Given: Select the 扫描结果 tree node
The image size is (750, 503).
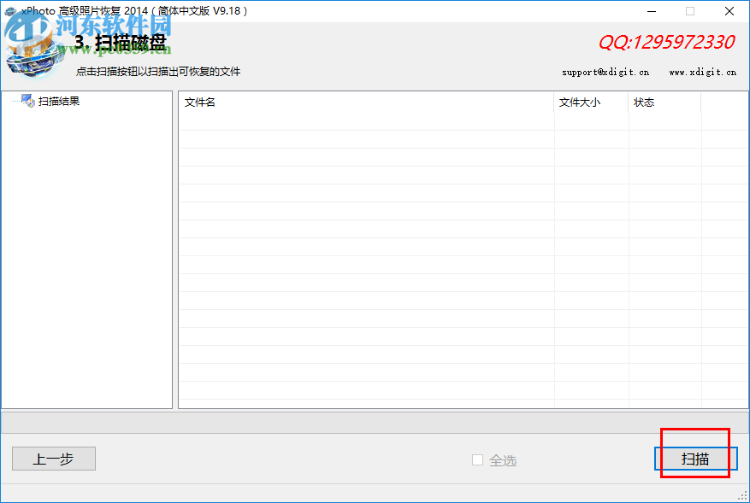Looking at the screenshot, I should 59,102.
